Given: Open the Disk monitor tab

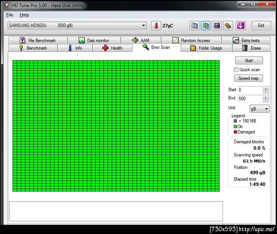Looking at the screenshot, I should (x=94, y=40).
